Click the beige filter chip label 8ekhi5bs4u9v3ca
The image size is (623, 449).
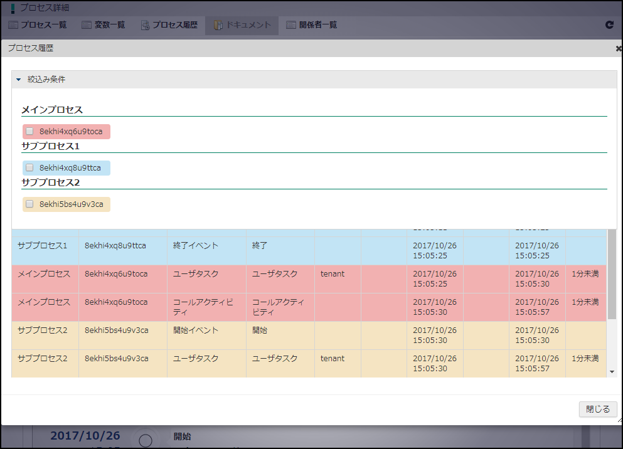tap(71, 204)
